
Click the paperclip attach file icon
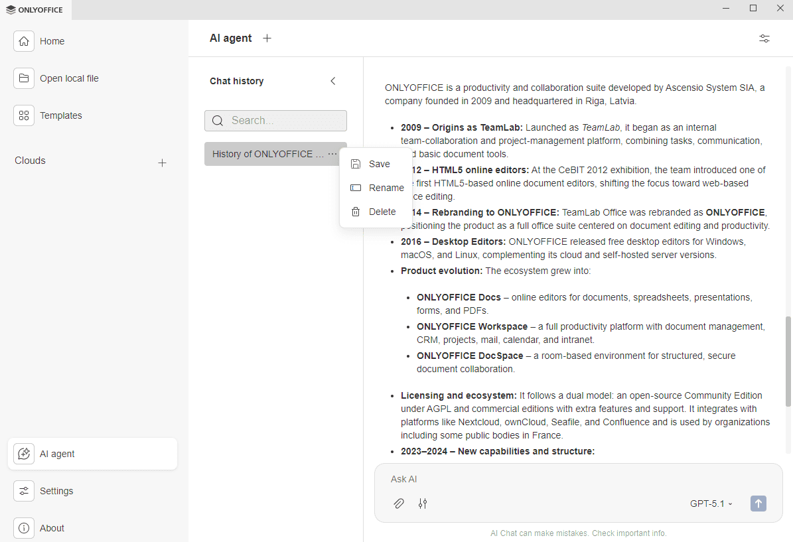coord(399,504)
